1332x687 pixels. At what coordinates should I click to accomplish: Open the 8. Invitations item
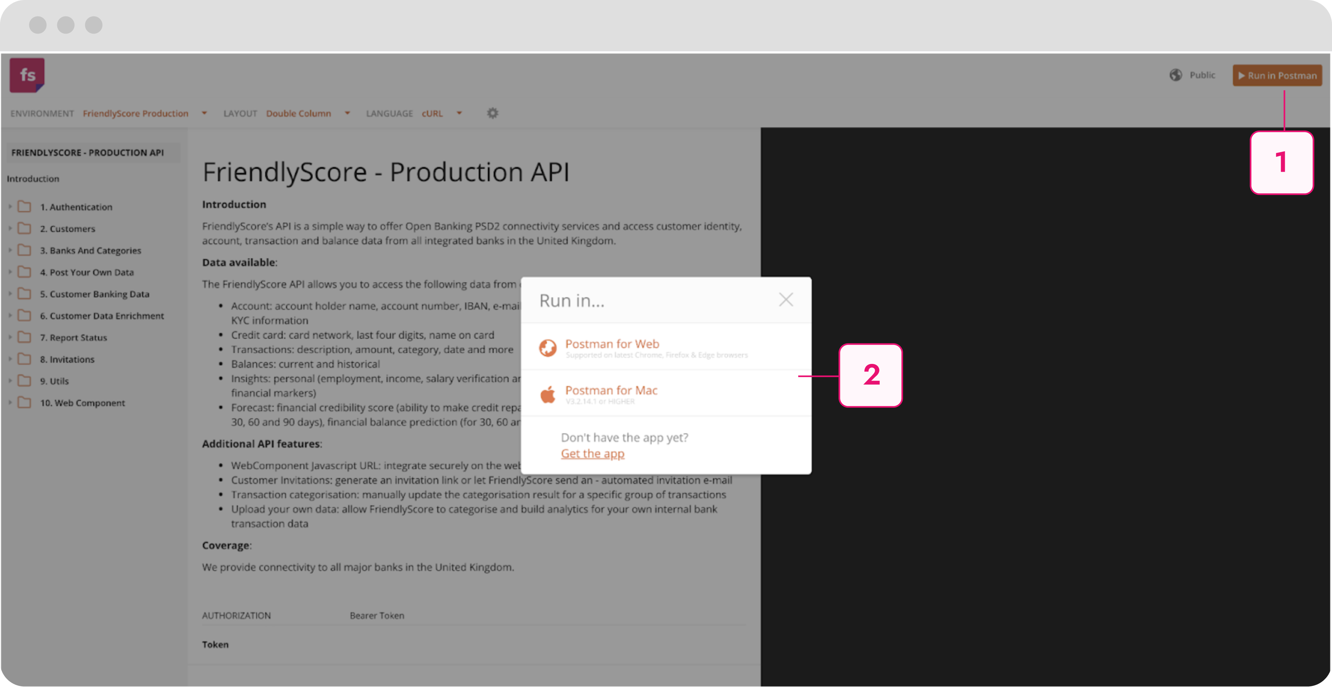point(67,360)
